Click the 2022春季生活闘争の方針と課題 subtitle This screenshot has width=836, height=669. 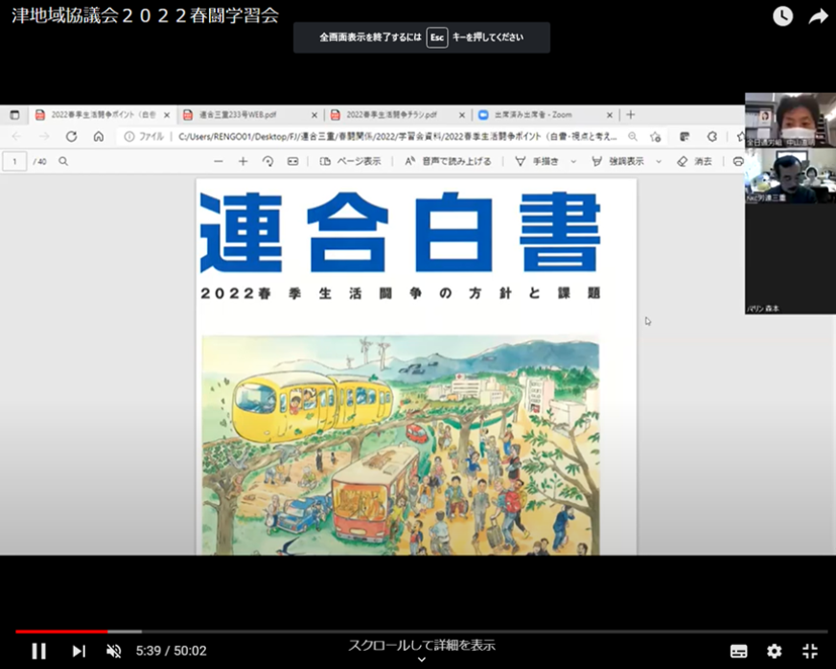(401, 293)
